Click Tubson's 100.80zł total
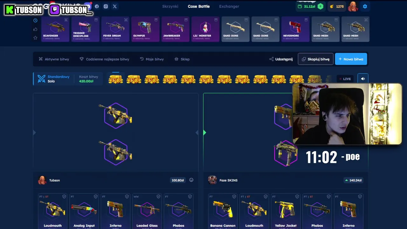Image resolution: width=407 pixels, height=229 pixels. click(x=178, y=180)
